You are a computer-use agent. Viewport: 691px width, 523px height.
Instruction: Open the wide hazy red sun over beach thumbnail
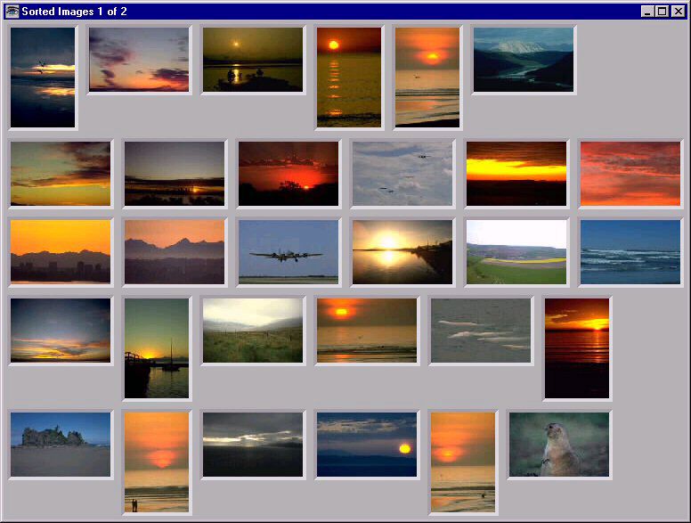[367, 331]
